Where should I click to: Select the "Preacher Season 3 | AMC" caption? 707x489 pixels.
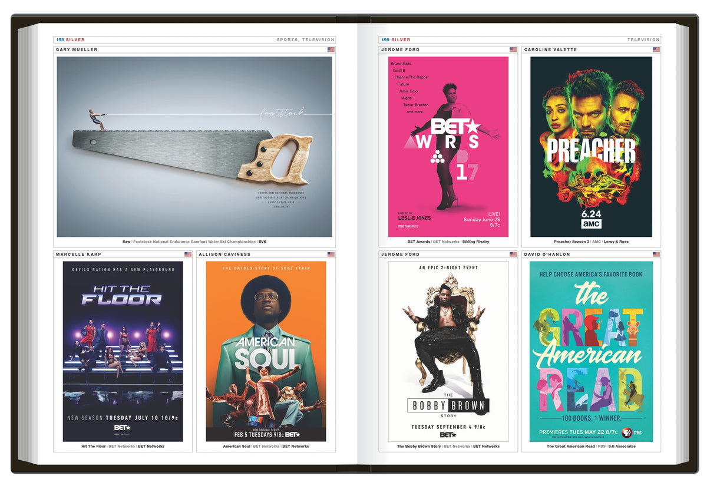[x=591, y=242]
